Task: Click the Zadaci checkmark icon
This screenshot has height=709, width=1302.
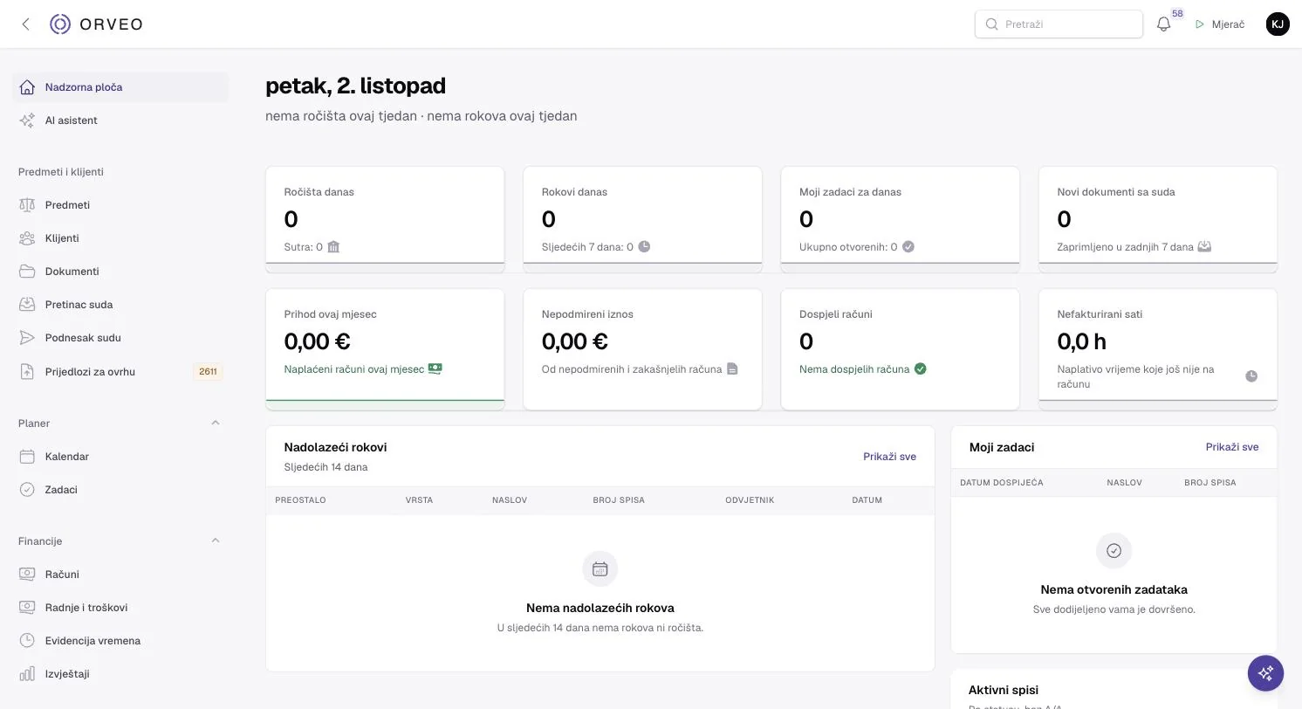Action: point(27,490)
